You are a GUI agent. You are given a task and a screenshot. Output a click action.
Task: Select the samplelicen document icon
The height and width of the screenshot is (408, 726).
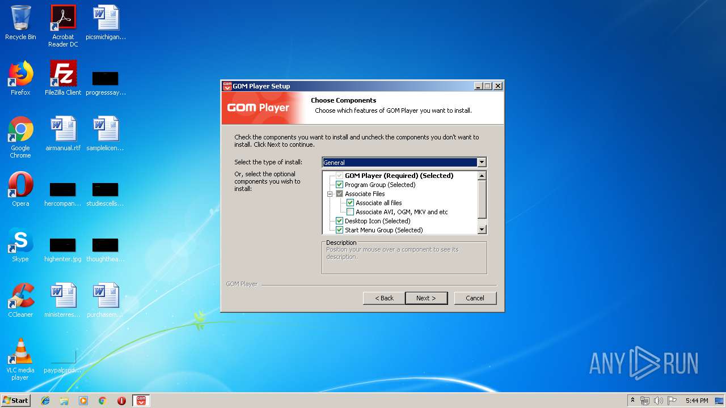tap(105, 134)
